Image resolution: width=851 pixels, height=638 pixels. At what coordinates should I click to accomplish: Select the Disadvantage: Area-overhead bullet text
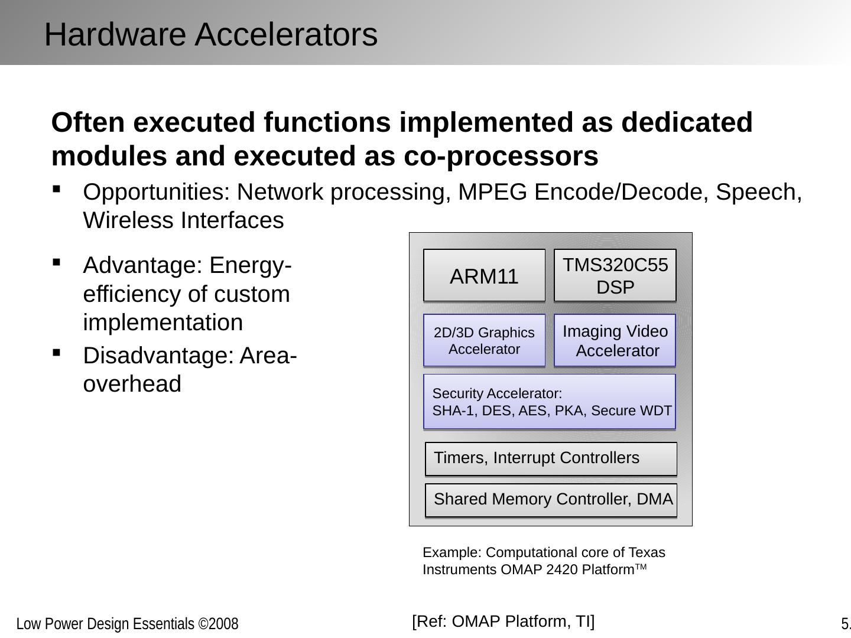(x=190, y=369)
